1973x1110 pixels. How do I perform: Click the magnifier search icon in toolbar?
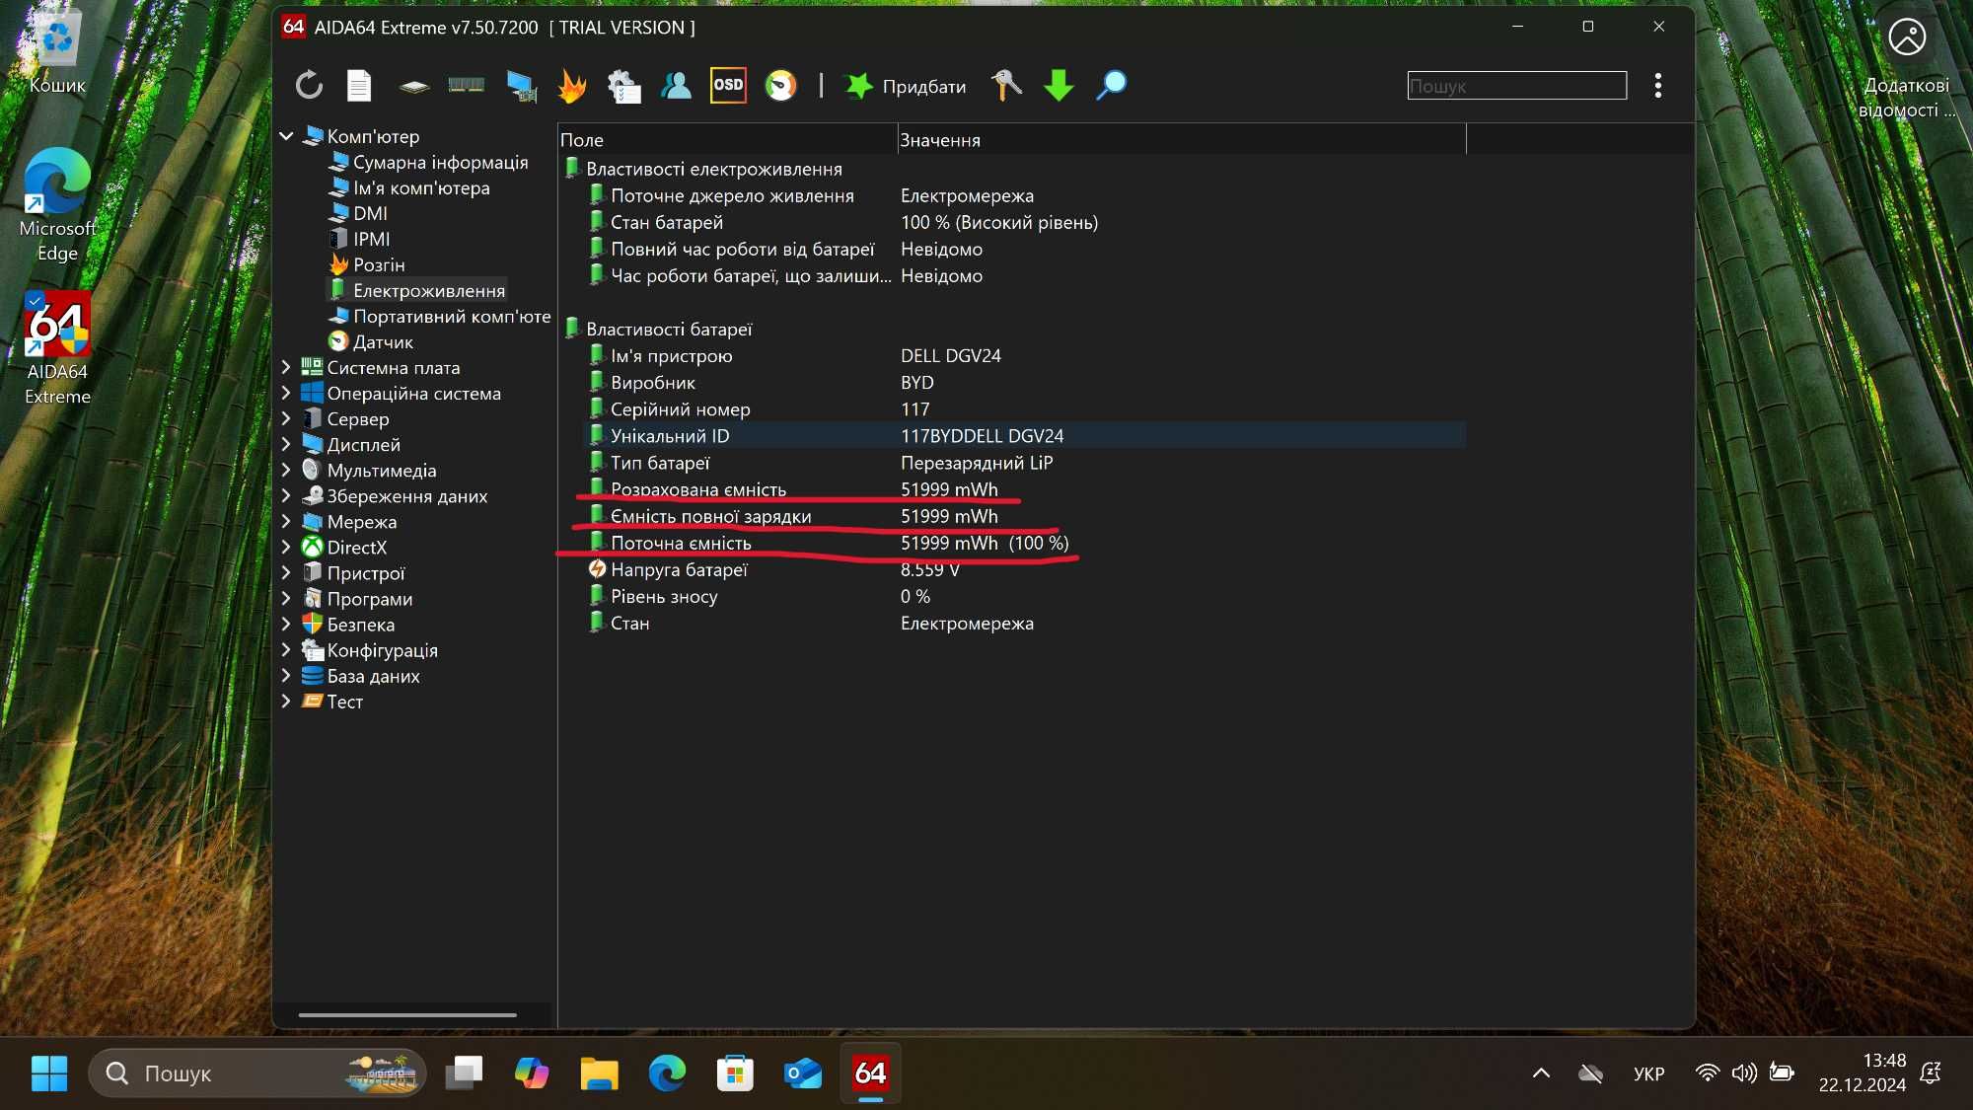coord(1112,86)
